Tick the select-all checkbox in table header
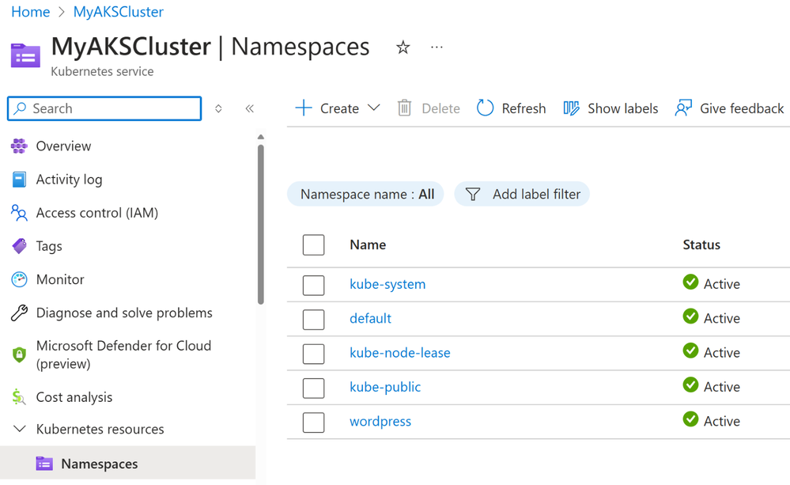The image size is (790, 485). click(x=313, y=245)
